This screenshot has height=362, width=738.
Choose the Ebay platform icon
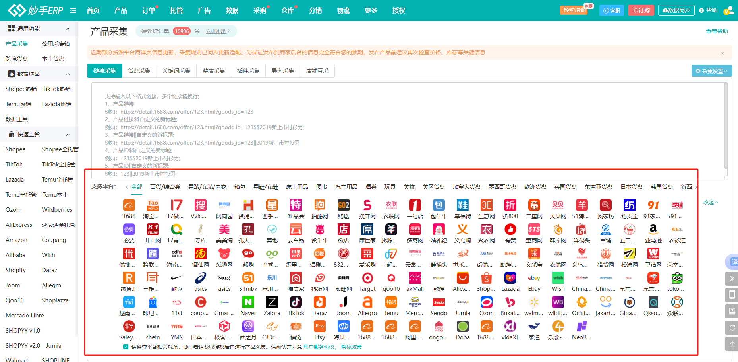[534, 278]
